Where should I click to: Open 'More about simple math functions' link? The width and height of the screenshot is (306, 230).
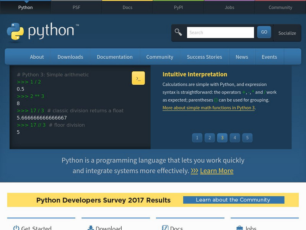[208, 108]
